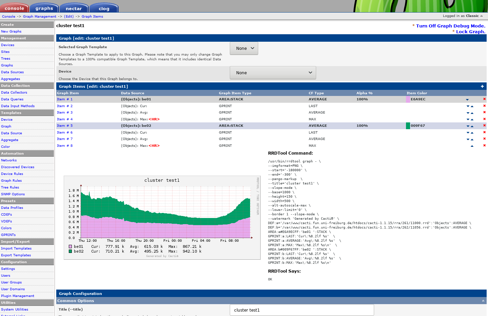488x316 pixels.
Task: Add a new graph item using the plus icon
Action: click(482, 86)
